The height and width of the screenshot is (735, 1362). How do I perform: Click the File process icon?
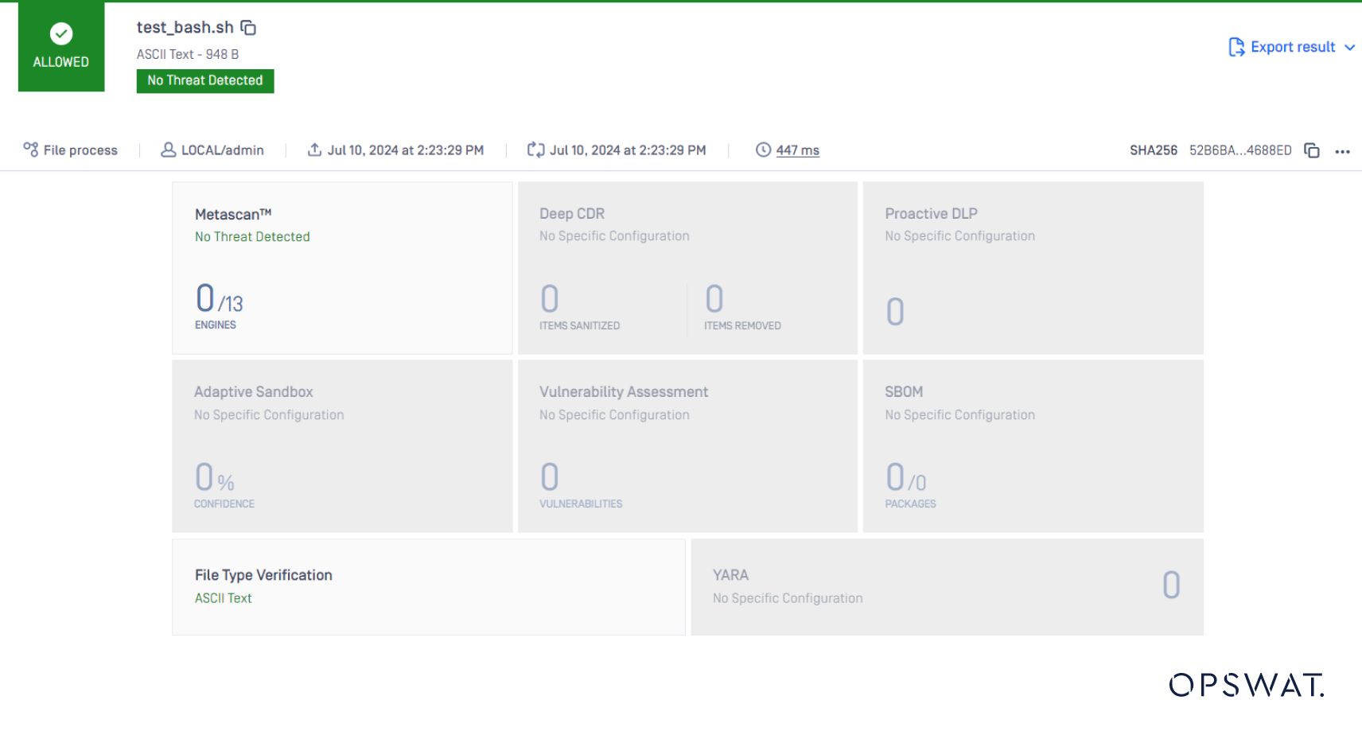(32, 149)
